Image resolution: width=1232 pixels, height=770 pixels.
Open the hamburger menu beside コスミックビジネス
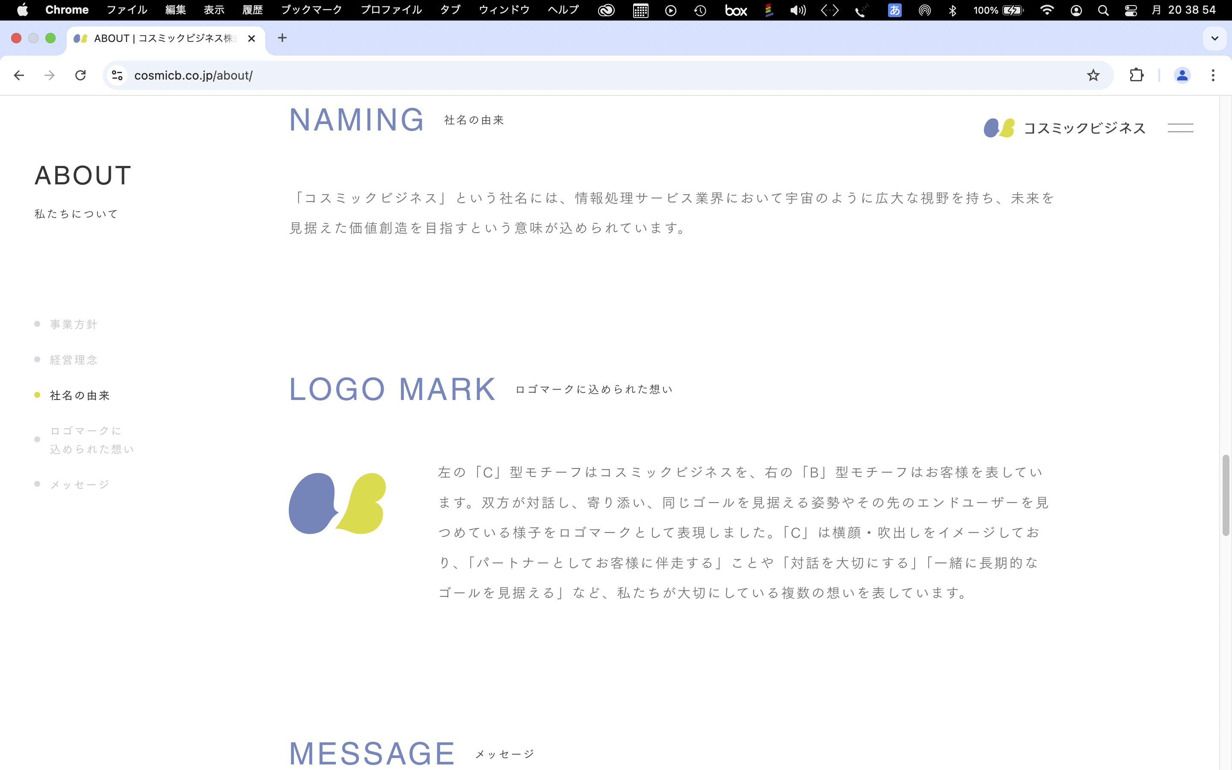point(1180,128)
